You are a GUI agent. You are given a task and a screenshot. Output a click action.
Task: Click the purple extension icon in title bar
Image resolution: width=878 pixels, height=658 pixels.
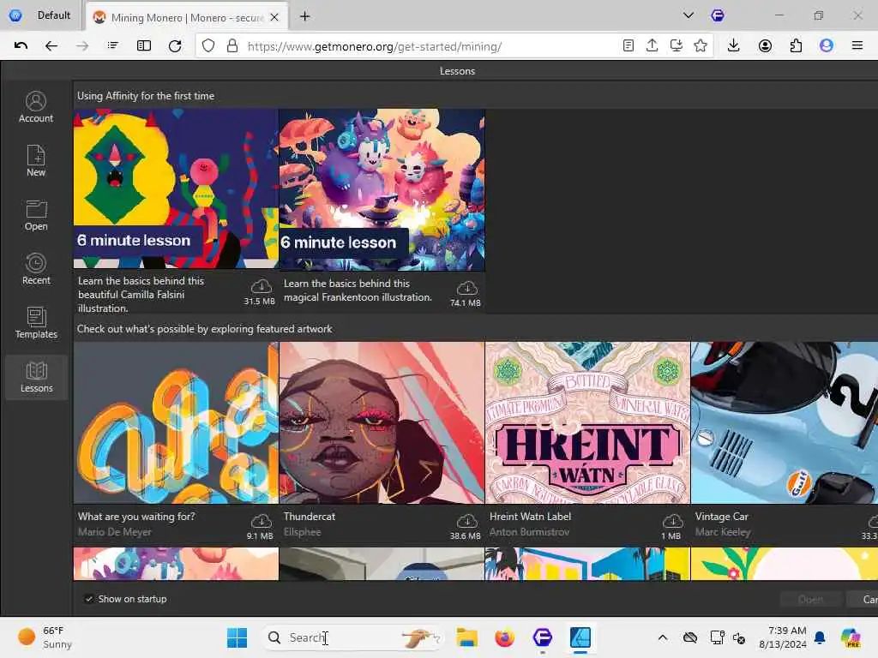pos(718,15)
